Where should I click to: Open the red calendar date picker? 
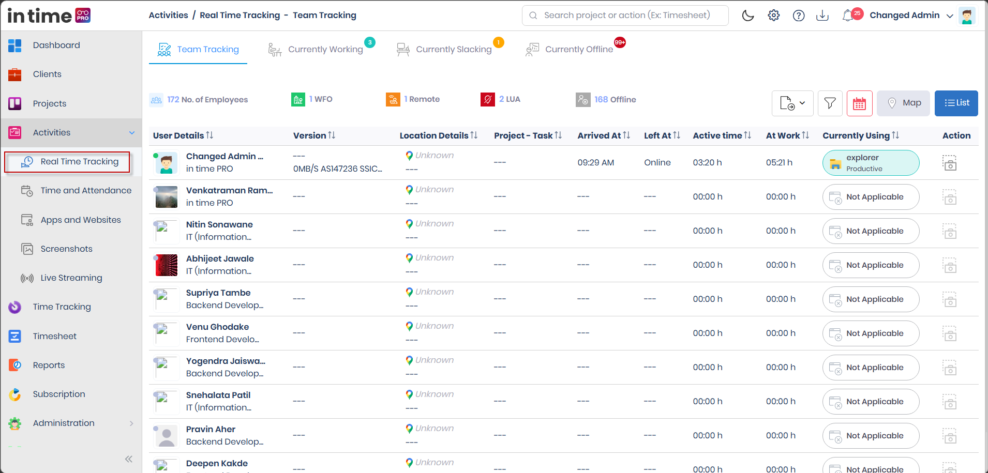coord(860,103)
